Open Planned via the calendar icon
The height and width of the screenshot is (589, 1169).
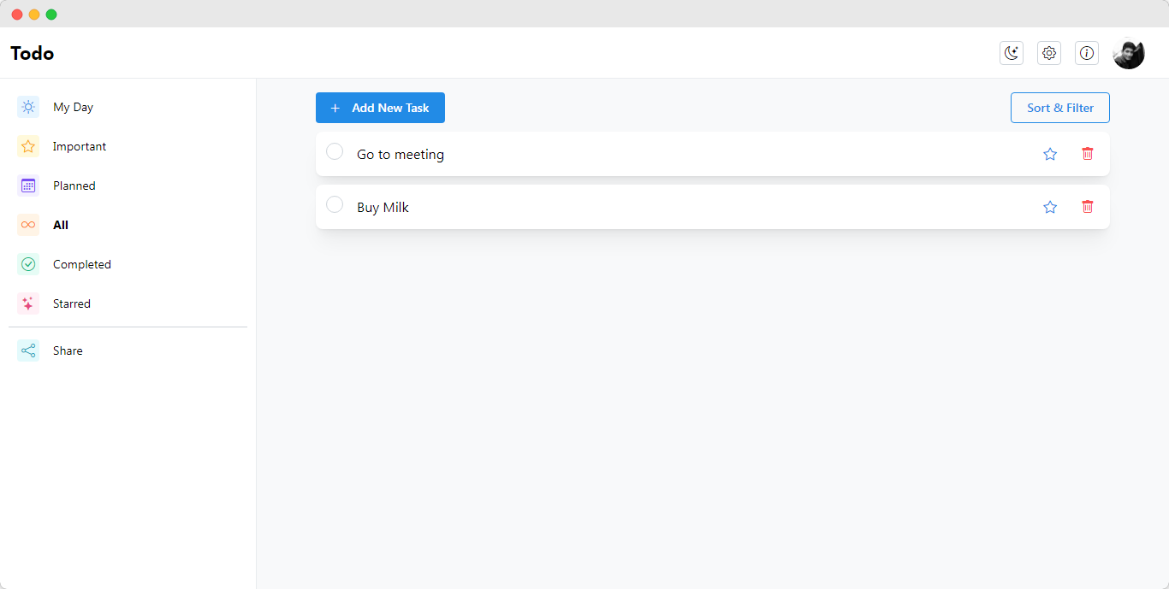pyautogui.click(x=27, y=186)
